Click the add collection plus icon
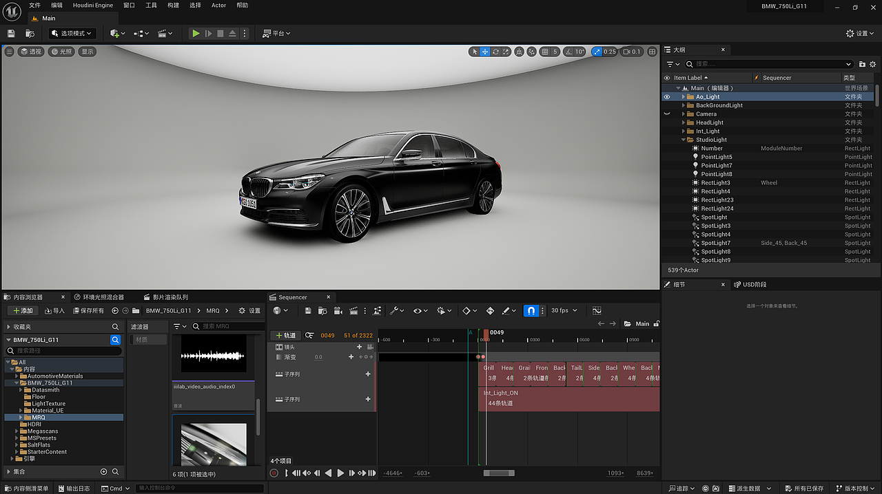The width and height of the screenshot is (882, 494). pos(104,472)
